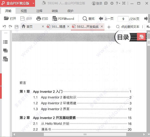Expand the help question mark dropdown
This screenshot has height=137, width=150.
118,3
